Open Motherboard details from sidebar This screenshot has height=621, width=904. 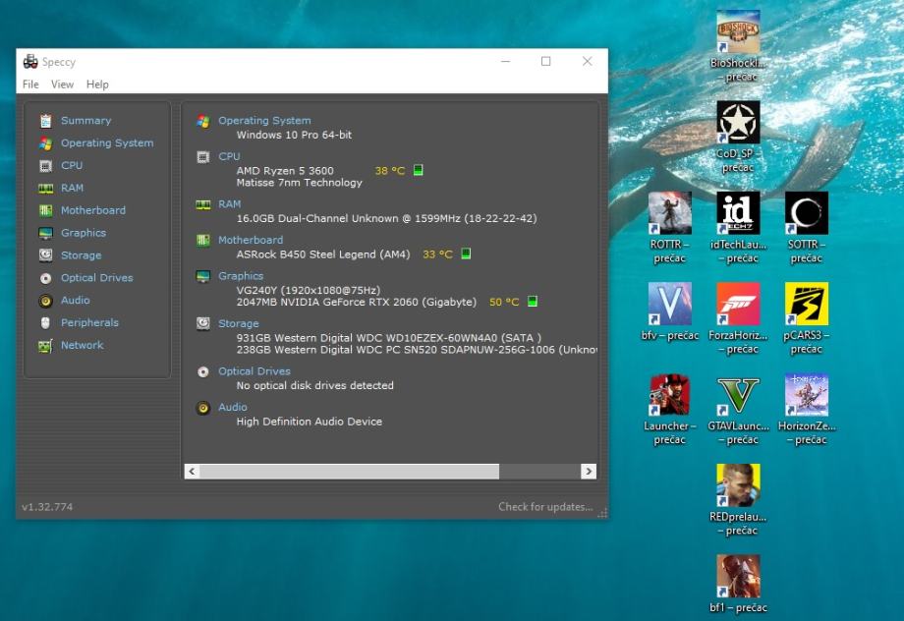[92, 210]
